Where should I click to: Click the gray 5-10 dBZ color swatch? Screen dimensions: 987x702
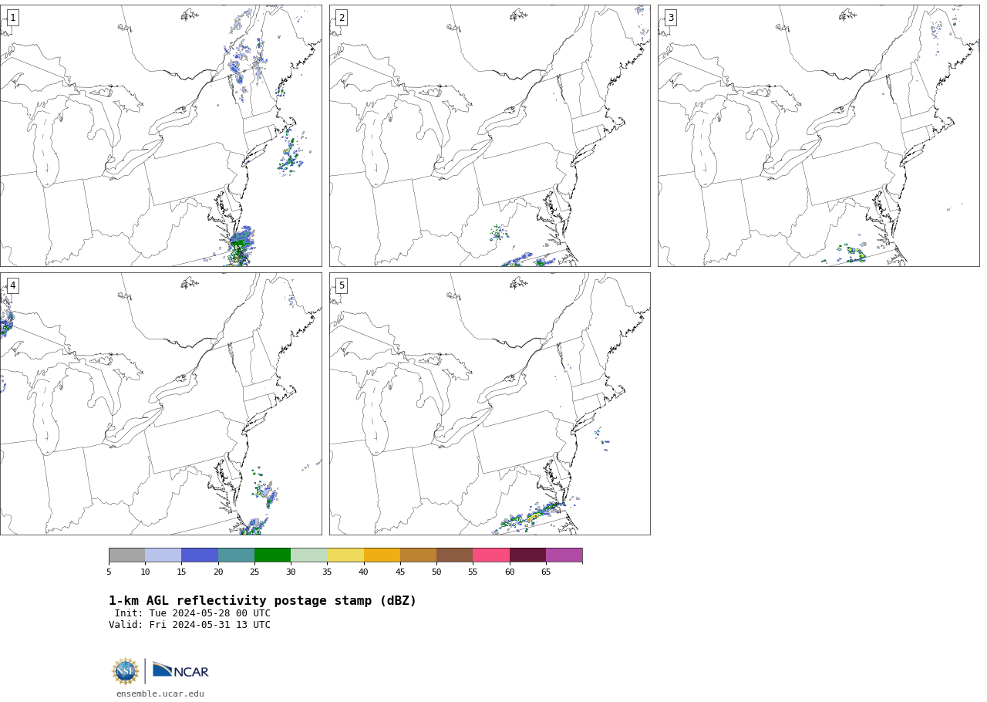(127, 555)
